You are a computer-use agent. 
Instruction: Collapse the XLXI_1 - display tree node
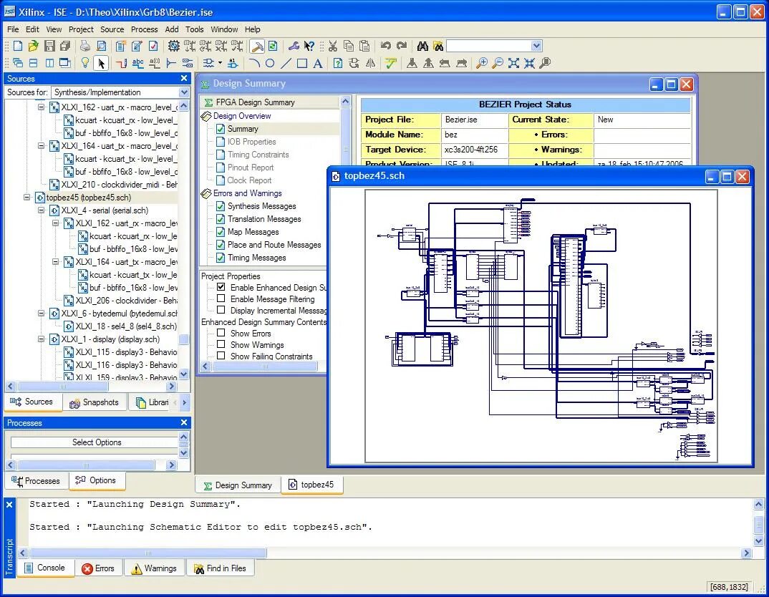42,339
